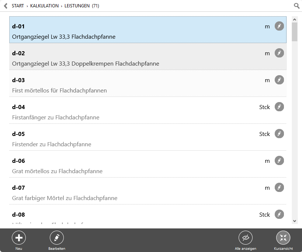Click the pencil edit icon for d-01
302x252 pixels.
(x=279, y=26)
